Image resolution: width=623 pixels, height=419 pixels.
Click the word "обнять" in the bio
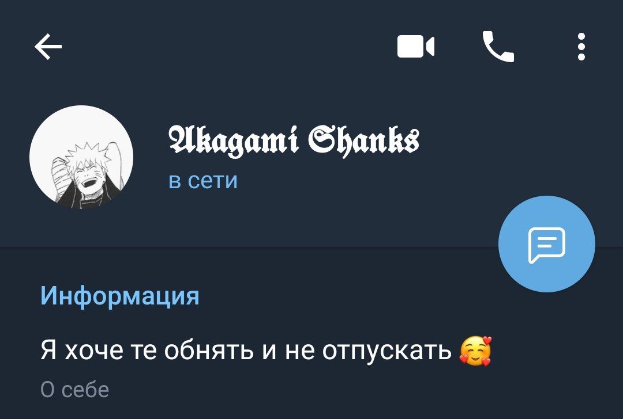209,351
